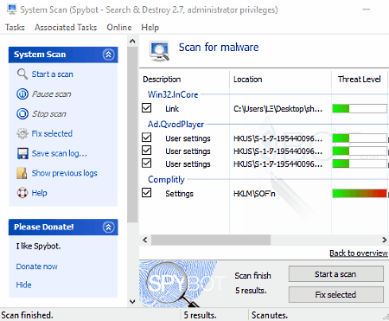Viewport: 389px width, 321px height.
Task: Uncheck the Win32.InCore Link checkbox
Action: pos(147,108)
